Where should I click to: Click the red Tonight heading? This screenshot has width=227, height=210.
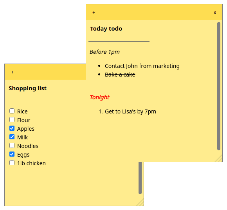pyautogui.click(x=99, y=97)
